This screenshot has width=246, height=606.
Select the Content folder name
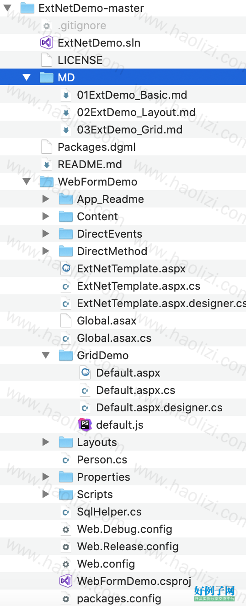(x=97, y=217)
